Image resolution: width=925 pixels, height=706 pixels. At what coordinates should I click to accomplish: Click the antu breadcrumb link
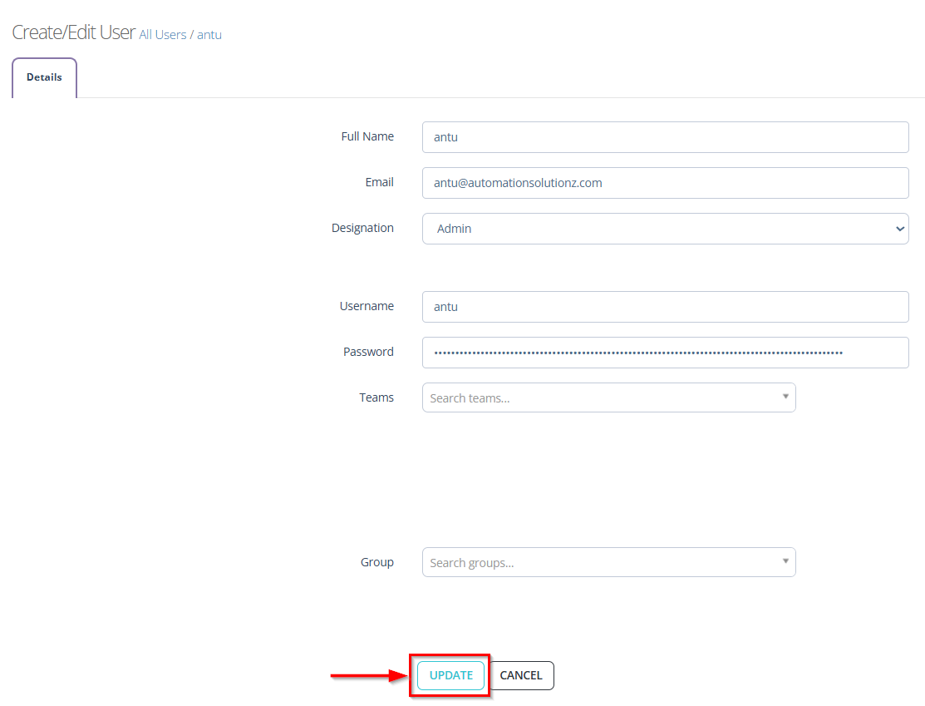[x=209, y=35]
